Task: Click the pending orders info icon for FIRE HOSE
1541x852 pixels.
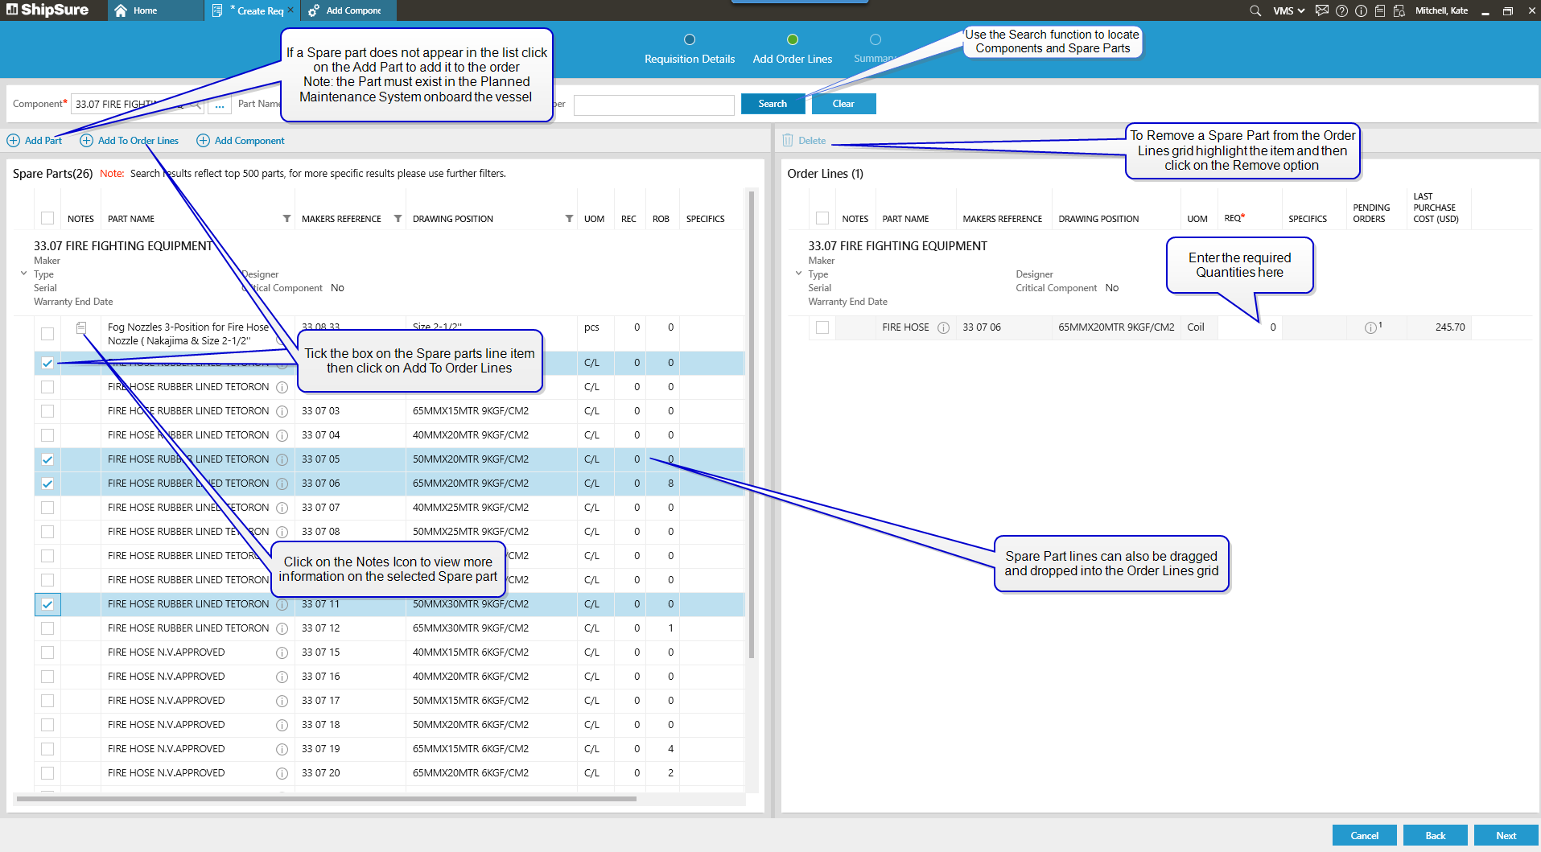Action: (1370, 327)
